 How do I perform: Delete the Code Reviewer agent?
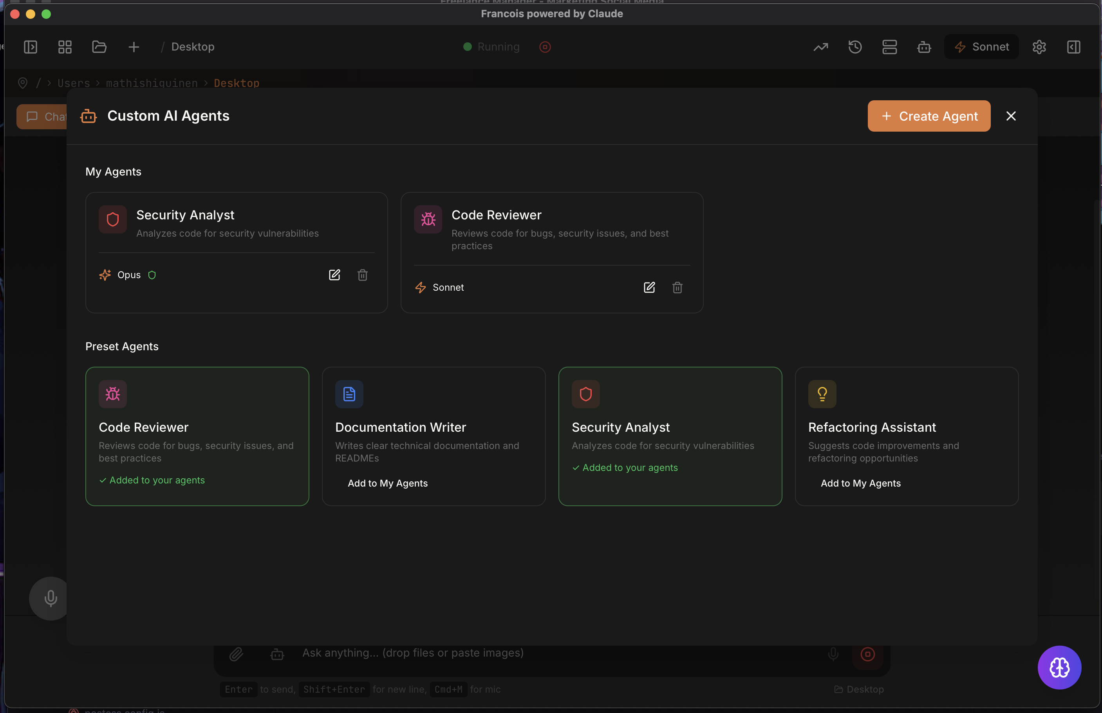tap(677, 287)
